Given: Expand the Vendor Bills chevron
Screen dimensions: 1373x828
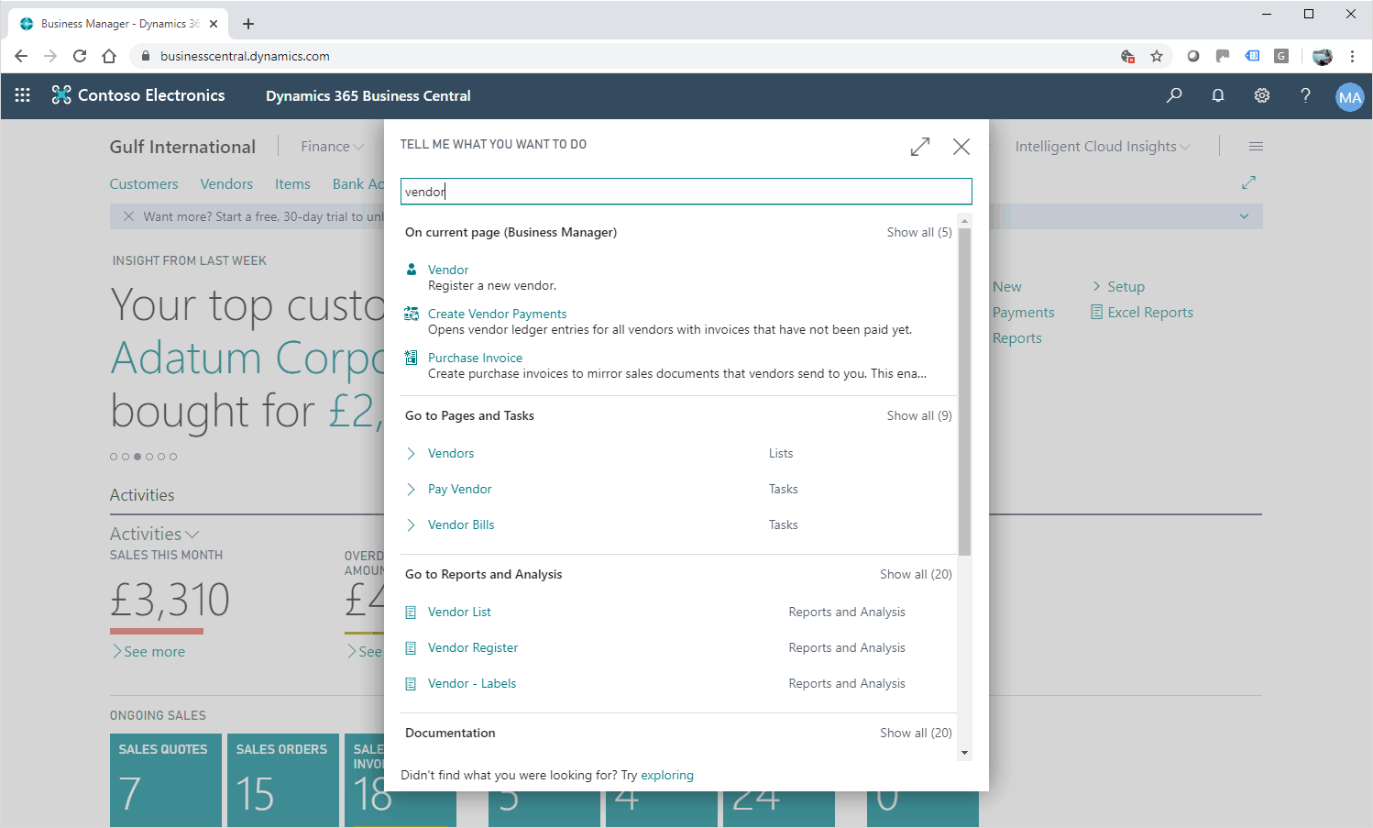Looking at the screenshot, I should [x=412, y=525].
